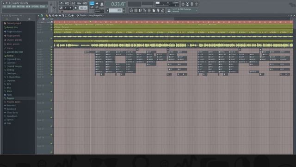Click the microphone recording icon
296x167 pixels.
(x=192, y=4)
